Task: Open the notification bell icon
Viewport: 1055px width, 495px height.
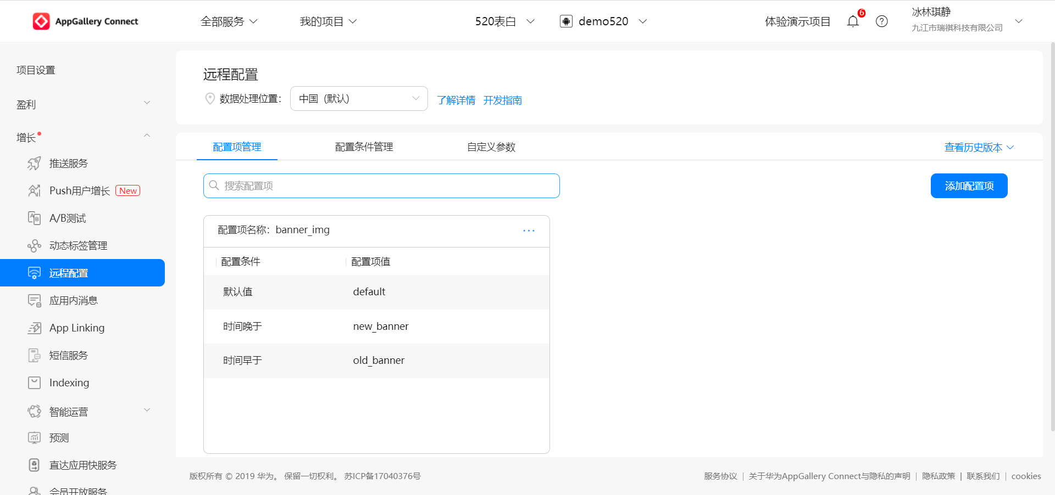Action: (x=853, y=21)
